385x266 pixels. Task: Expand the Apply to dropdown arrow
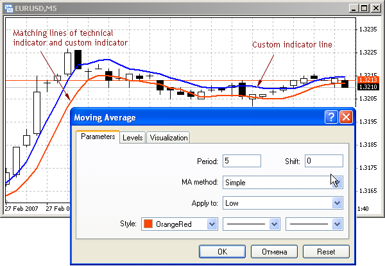click(x=338, y=203)
